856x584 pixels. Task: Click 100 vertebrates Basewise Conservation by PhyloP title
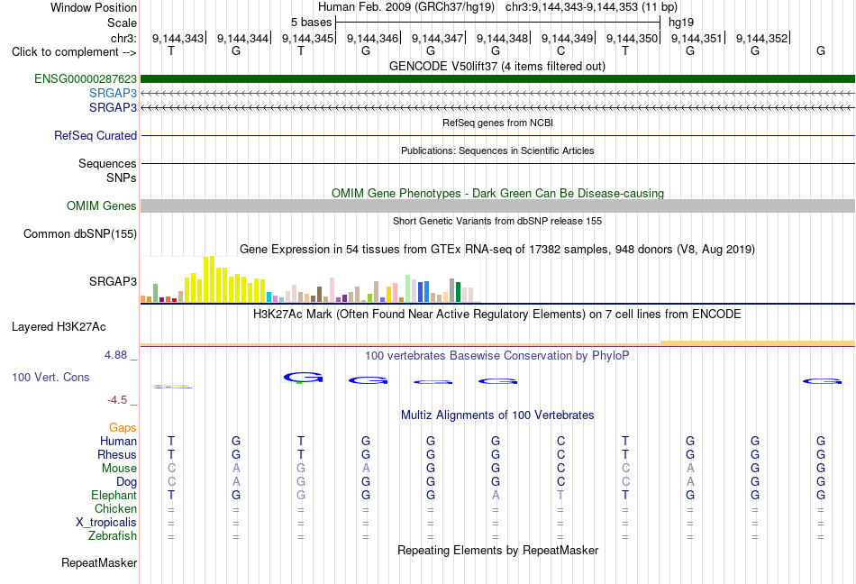[497, 355]
